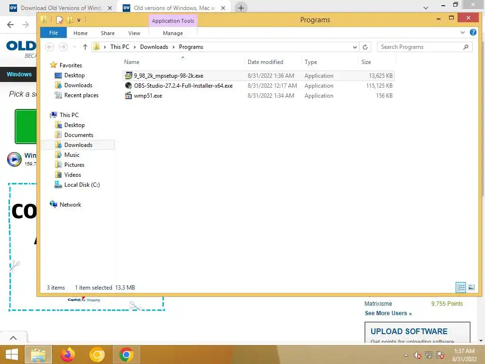This screenshot has height=364, width=485.
Task: Click the Explorer Back arrow button
Action: click(x=49, y=47)
